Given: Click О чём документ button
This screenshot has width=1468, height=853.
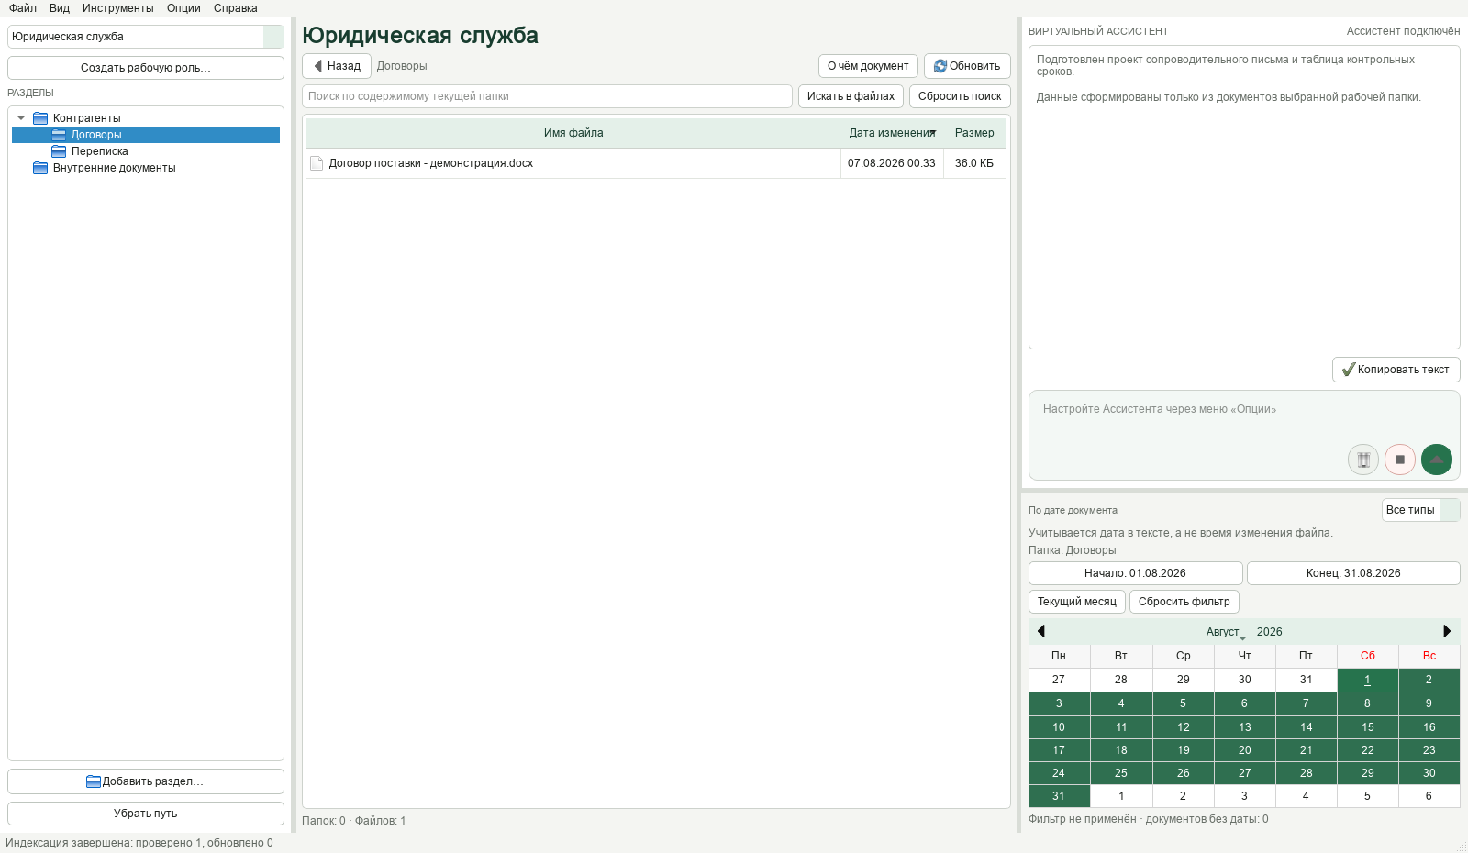Looking at the screenshot, I should point(868,66).
